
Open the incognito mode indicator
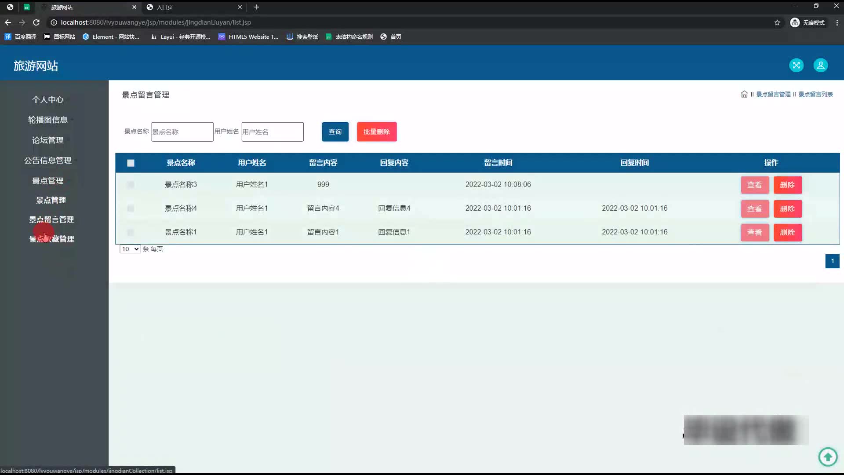808,22
